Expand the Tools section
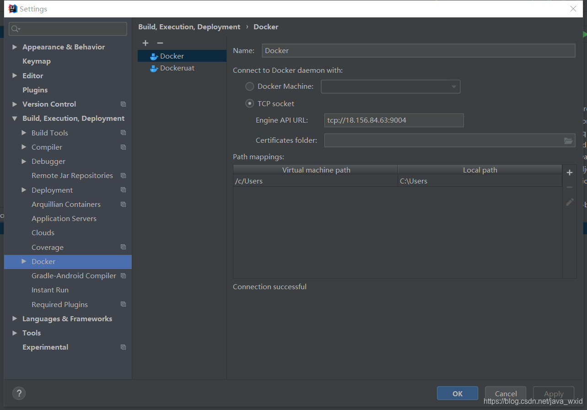The image size is (587, 410). tap(15, 333)
